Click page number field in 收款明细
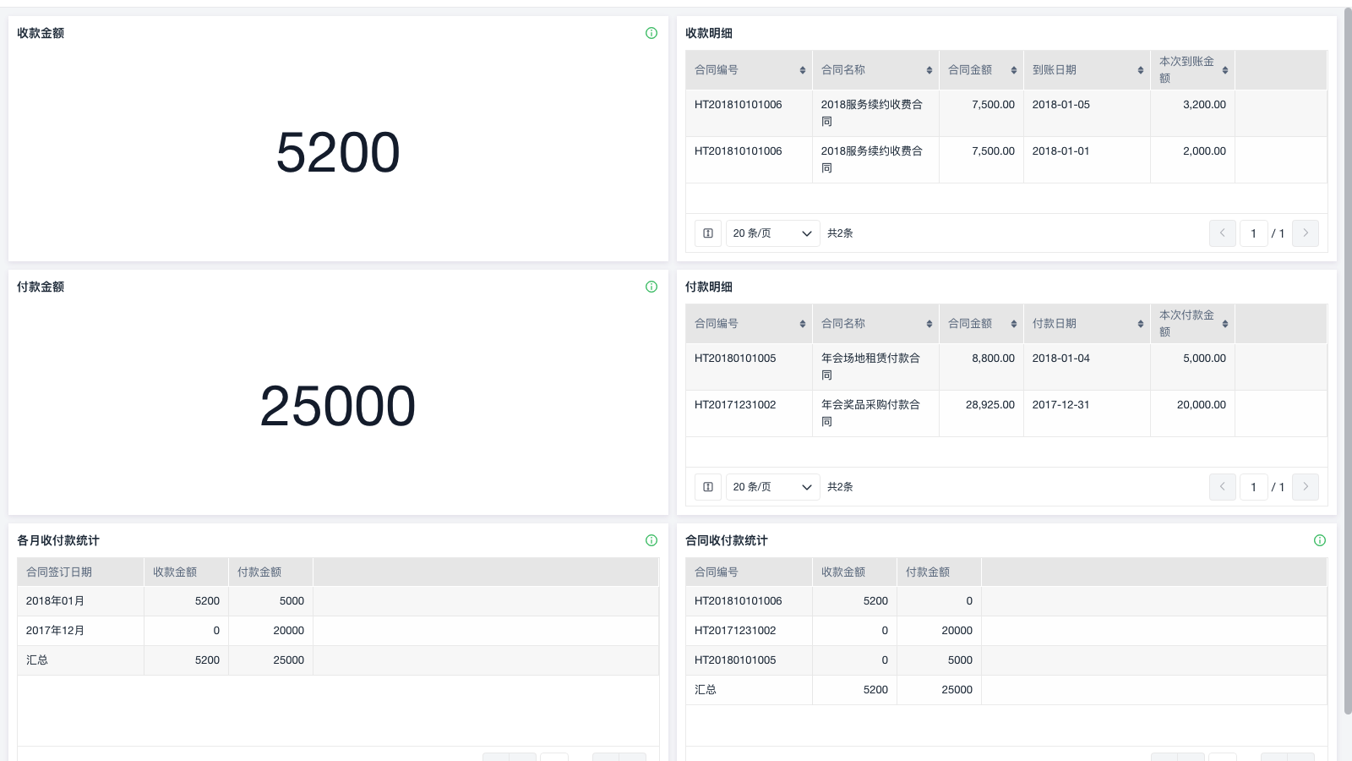The width and height of the screenshot is (1352, 761). [x=1254, y=233]
